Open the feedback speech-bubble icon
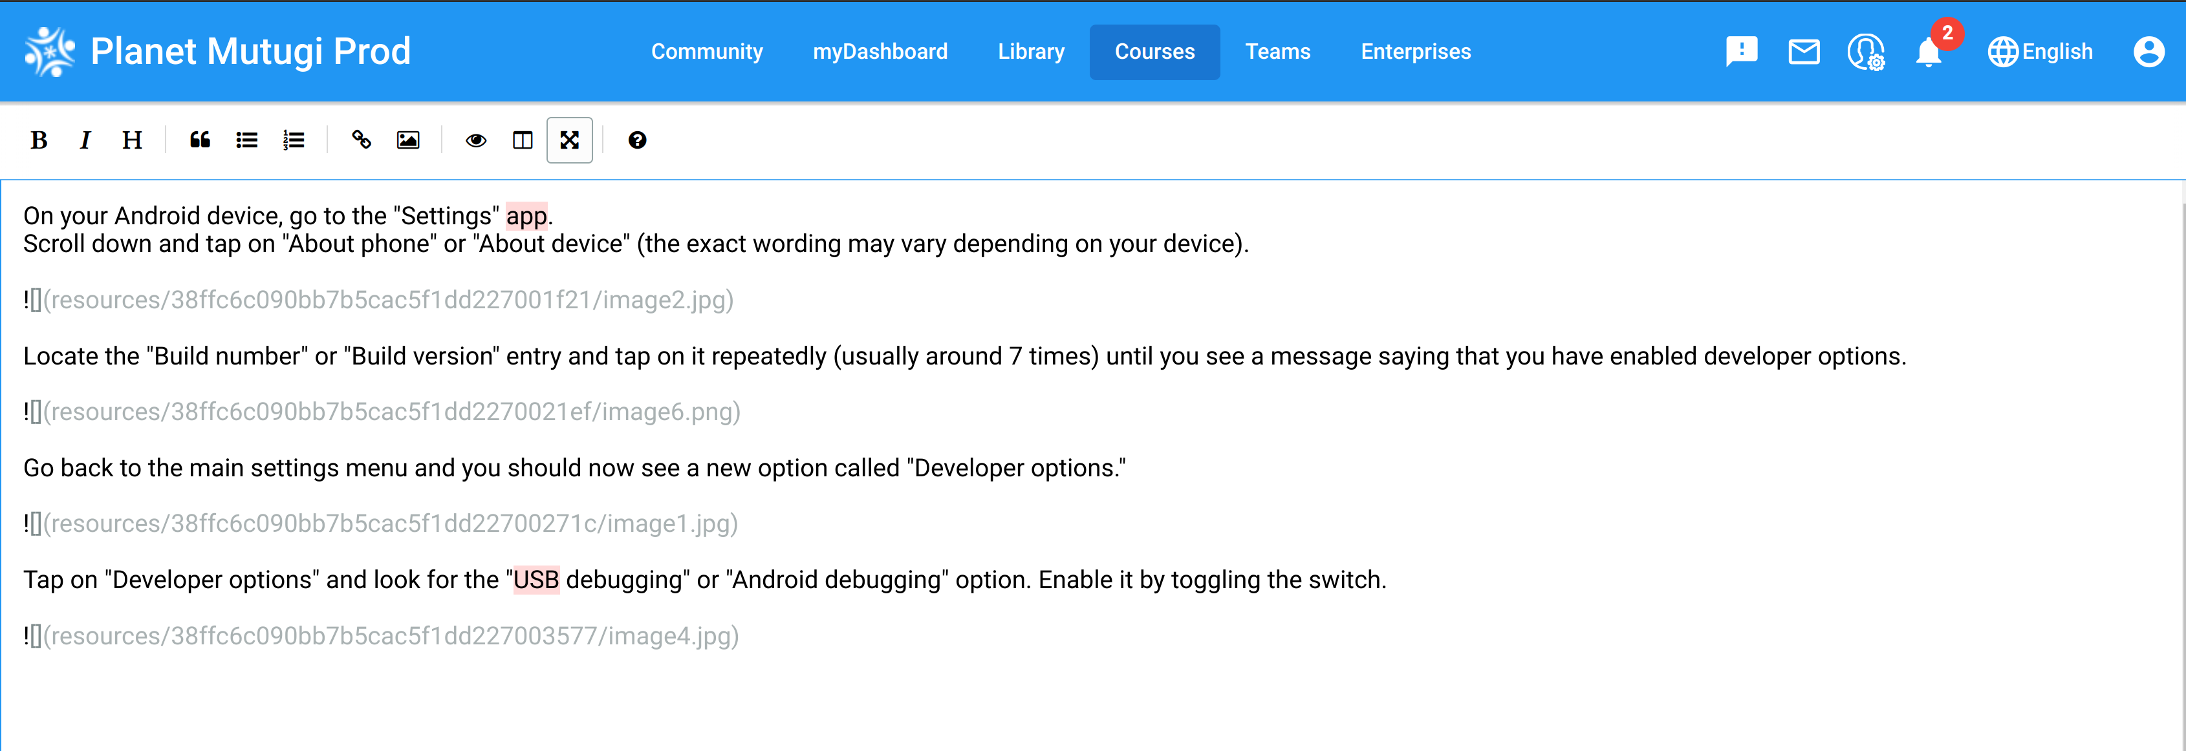The width and height of the screenshot is (2186, 751). 1742,52
